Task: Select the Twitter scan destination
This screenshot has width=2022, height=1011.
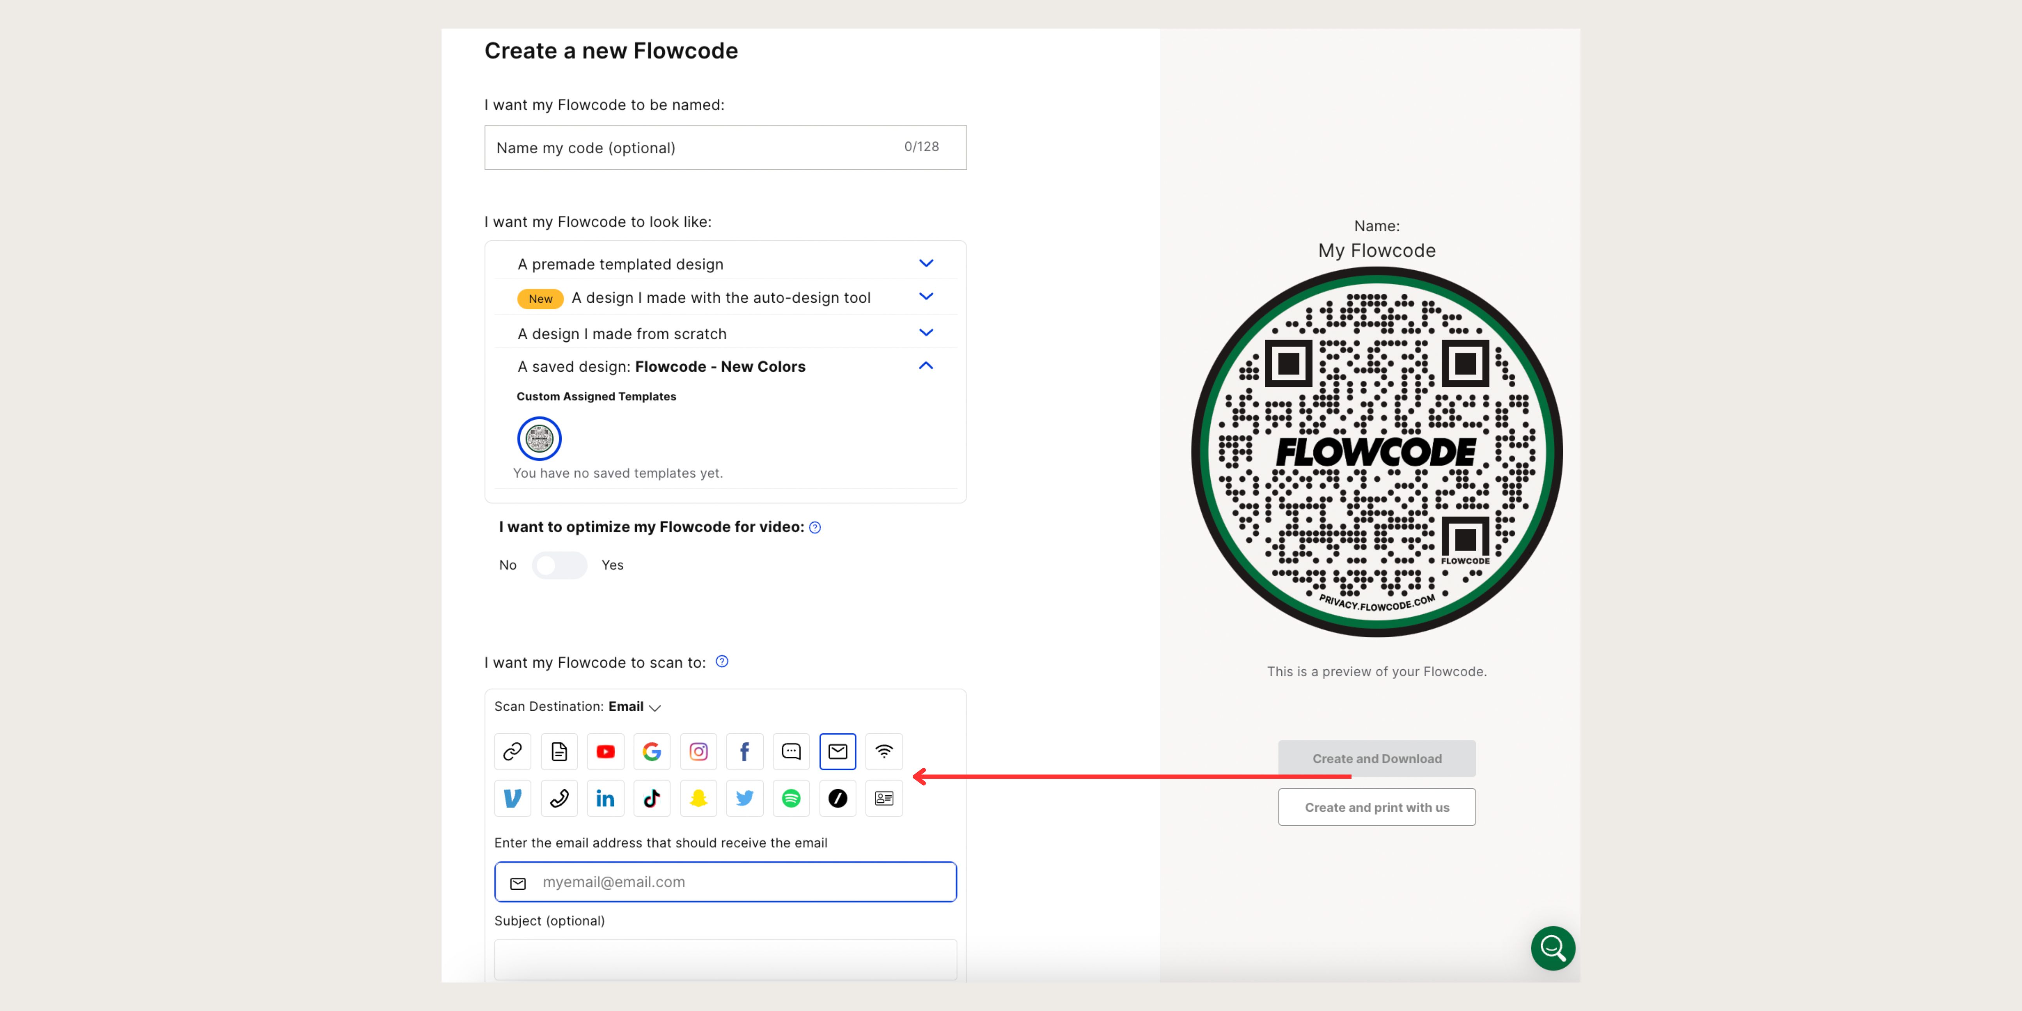Action: 744,798
